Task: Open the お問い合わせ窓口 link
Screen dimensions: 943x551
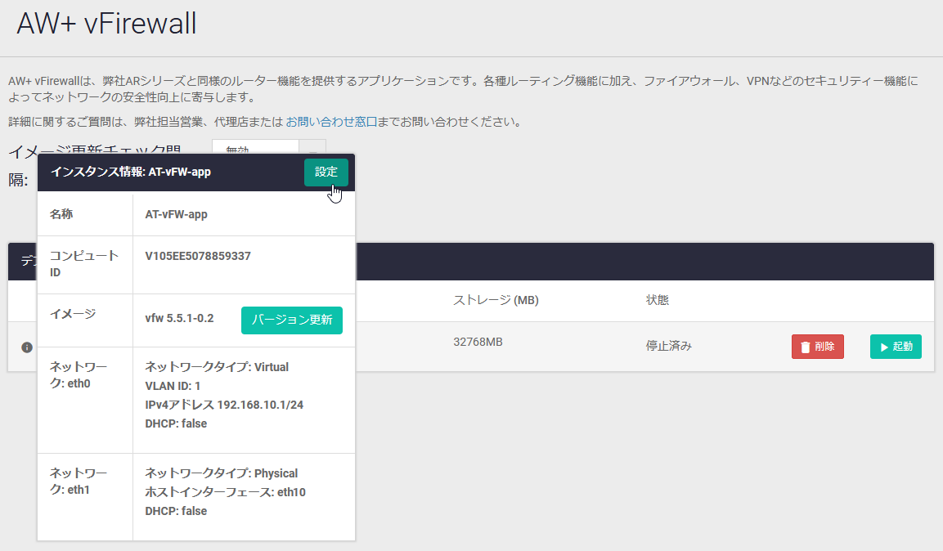Action: [331, 122]
